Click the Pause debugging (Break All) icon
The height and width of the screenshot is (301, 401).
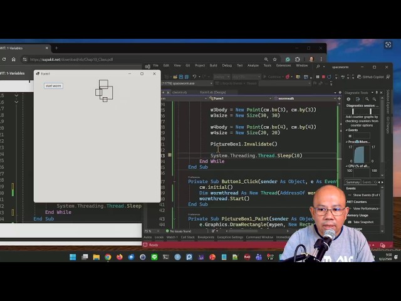(318, 77)
